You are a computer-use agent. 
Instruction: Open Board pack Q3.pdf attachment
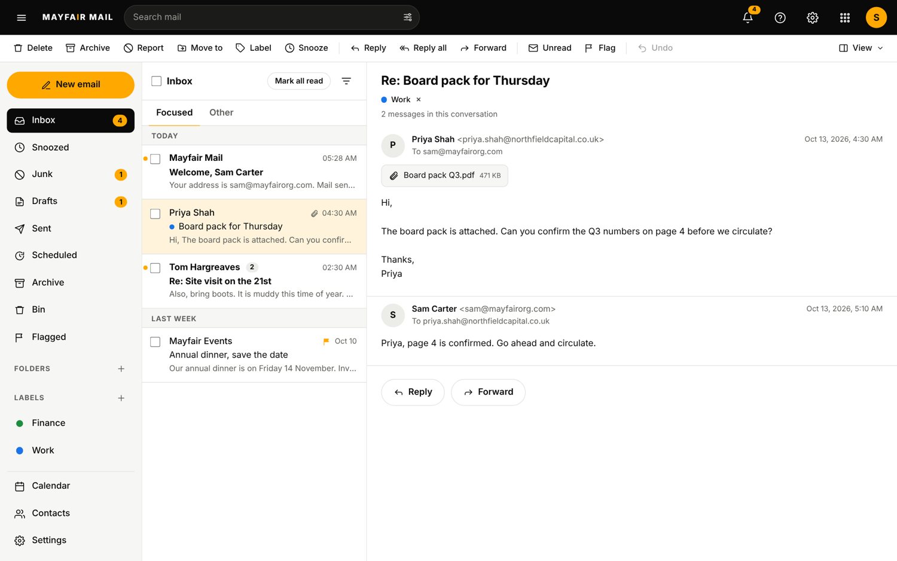pos(444,176)
